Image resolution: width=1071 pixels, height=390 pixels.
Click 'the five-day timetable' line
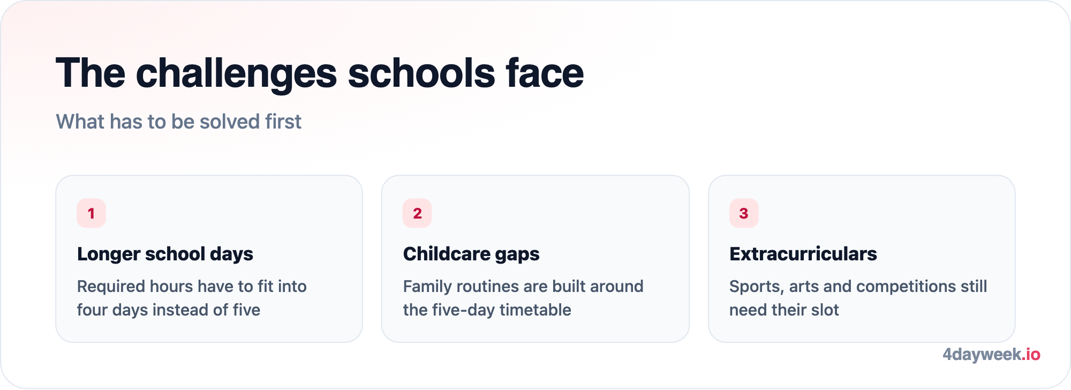click(x=487, y=310)
